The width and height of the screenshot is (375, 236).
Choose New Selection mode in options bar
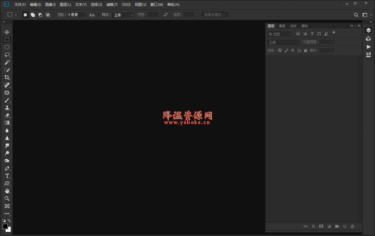click(25, 15)
